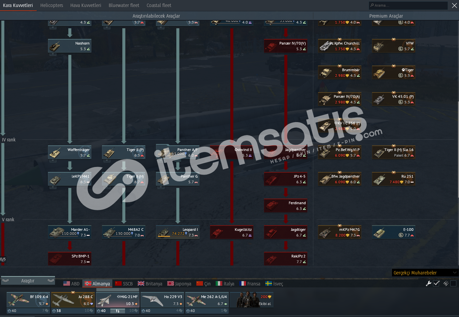Image resolution: width=459 pixels, height=317 pixels.
Task: Select the locked Panzer IV/70(V) vehicle
Action: [286, 46]
